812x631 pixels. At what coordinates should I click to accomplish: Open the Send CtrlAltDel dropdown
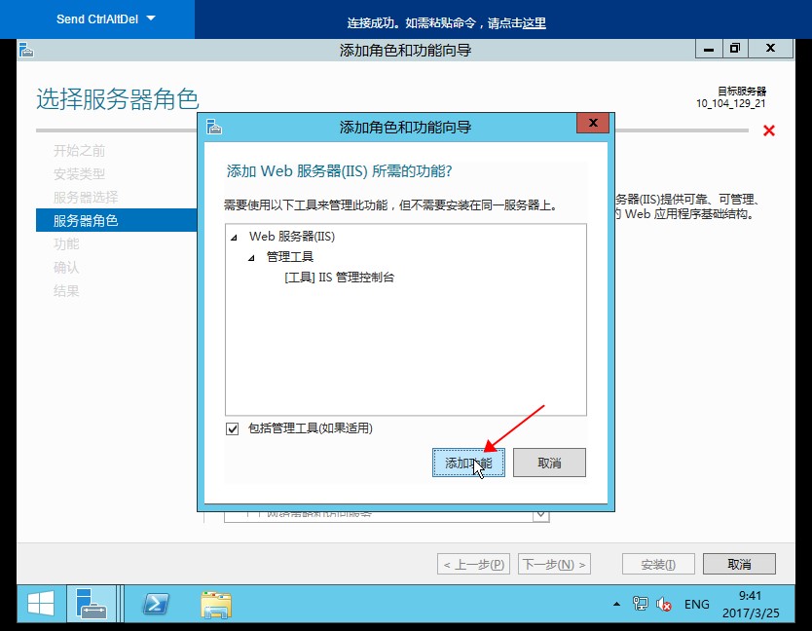point(106,19)
